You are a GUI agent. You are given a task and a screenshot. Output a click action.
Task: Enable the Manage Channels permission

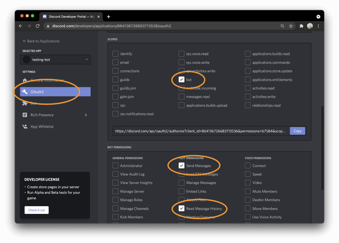115,208
